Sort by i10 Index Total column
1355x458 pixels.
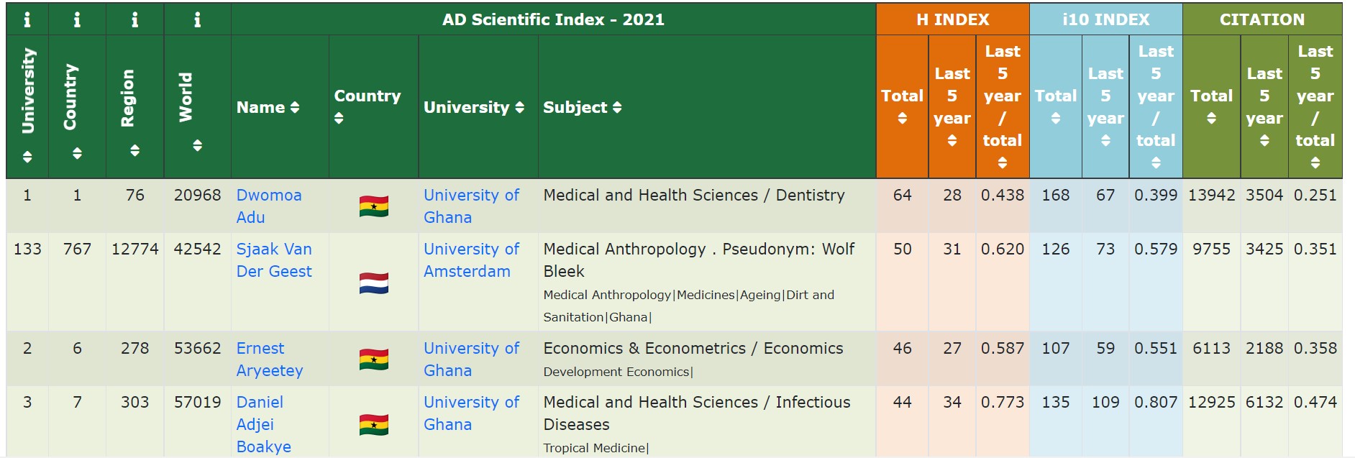click(x=1055, y=106)
